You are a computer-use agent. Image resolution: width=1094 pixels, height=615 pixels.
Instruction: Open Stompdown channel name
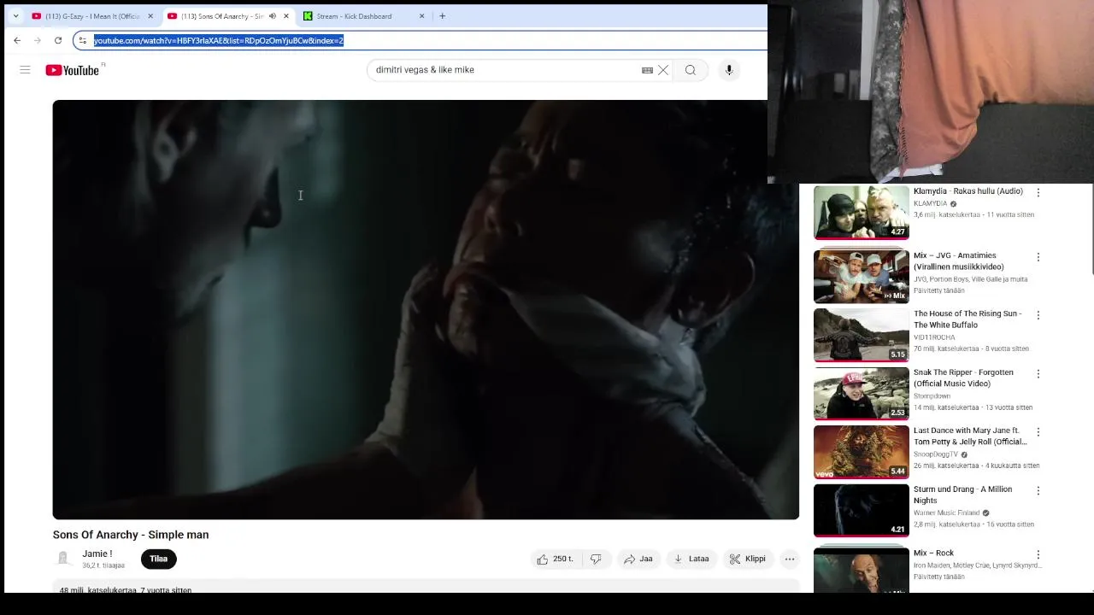(x=932, y=396)
